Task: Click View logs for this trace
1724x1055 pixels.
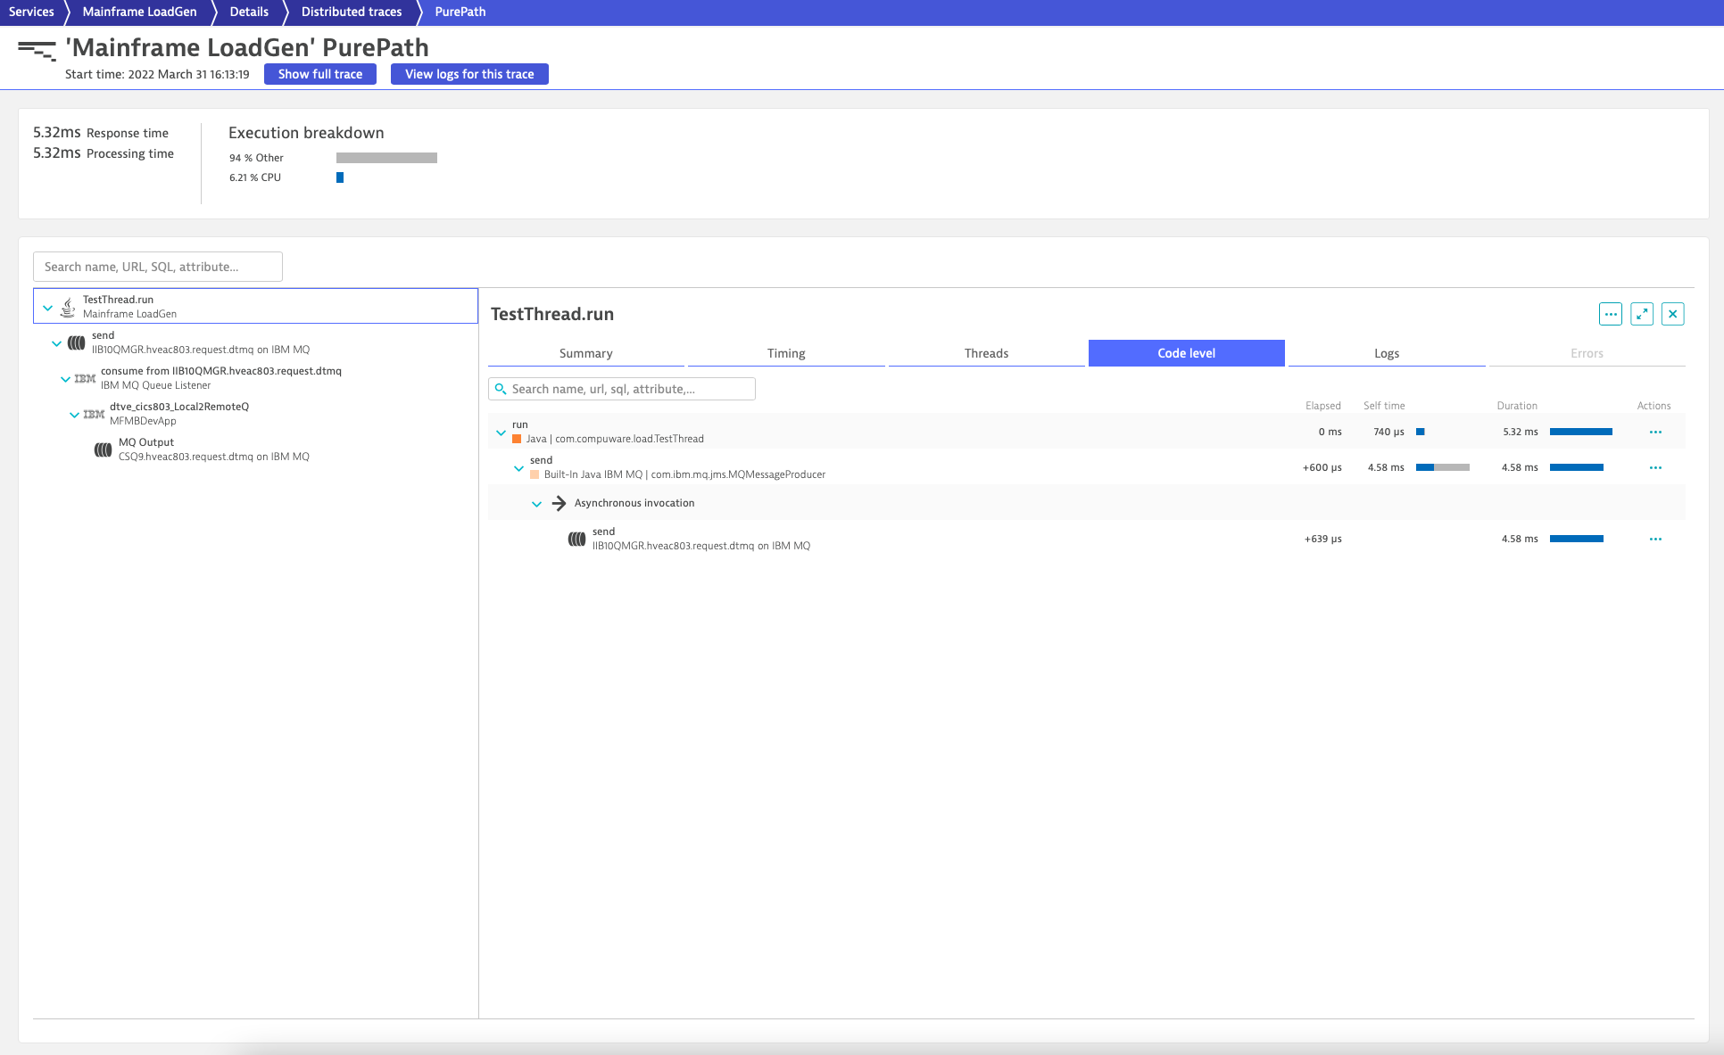Action: coord(469,74)
